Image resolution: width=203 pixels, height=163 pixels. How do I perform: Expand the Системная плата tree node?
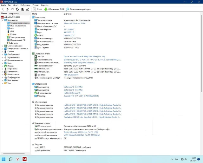click(x=2, y=46)
